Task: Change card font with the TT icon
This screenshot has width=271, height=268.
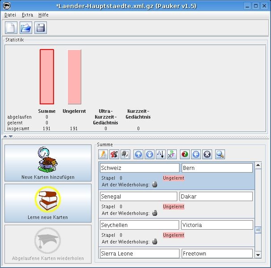Action: (x=114, y=154)
